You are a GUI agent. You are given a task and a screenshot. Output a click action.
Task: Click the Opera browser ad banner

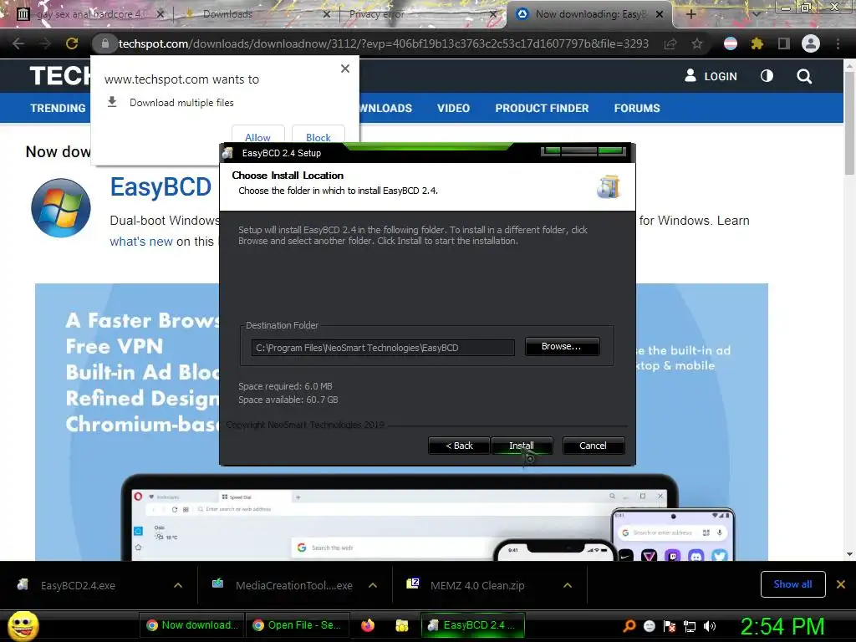click(x=401, y=421)
